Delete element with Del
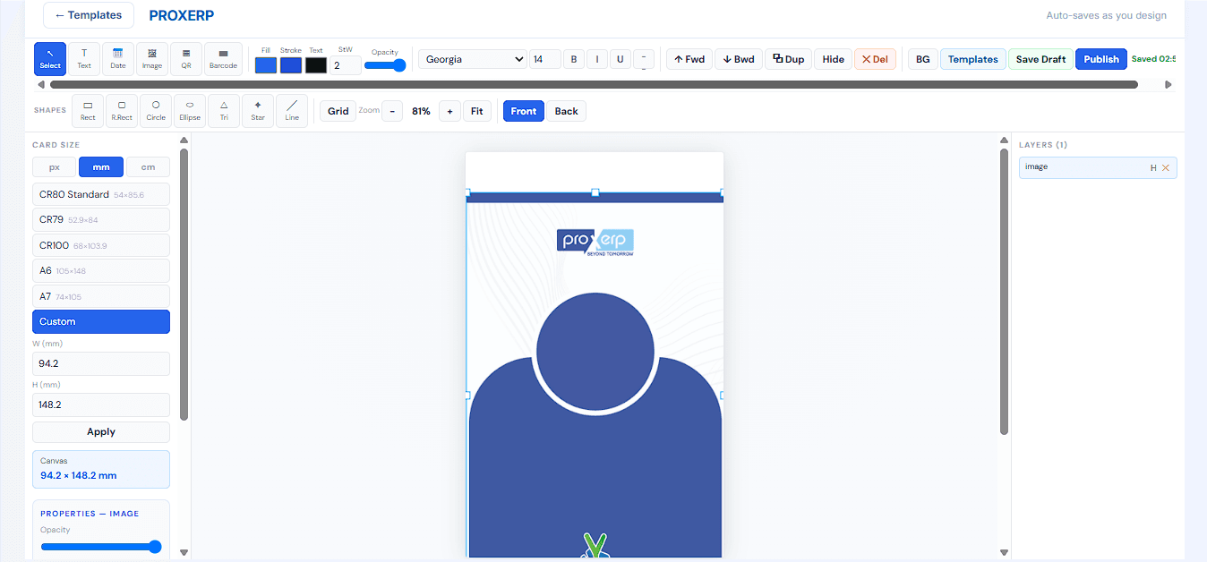The image size is (1207, 562). (x=875, y=59)
